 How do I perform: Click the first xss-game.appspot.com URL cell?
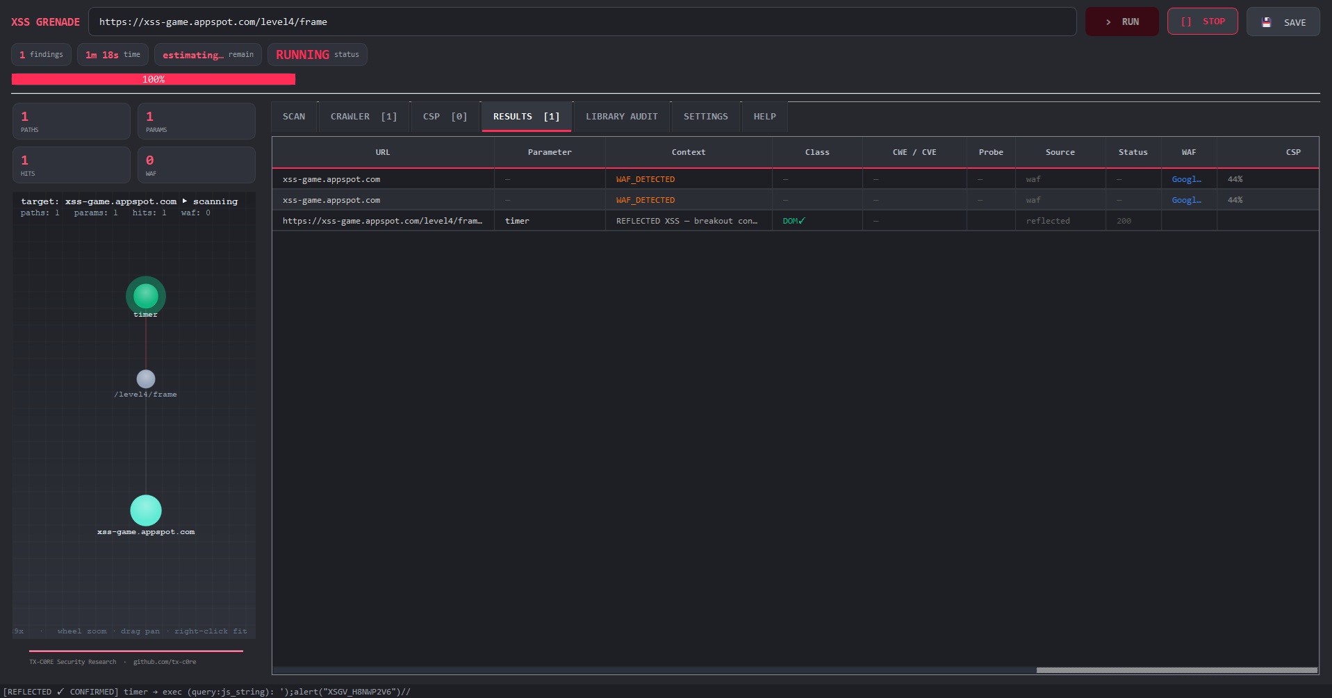pyautogui.click(x=383, y=179)
